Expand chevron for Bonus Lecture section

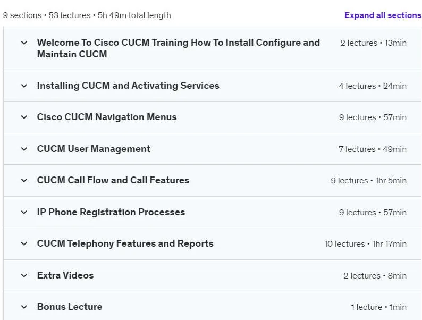tap(24, 307)
